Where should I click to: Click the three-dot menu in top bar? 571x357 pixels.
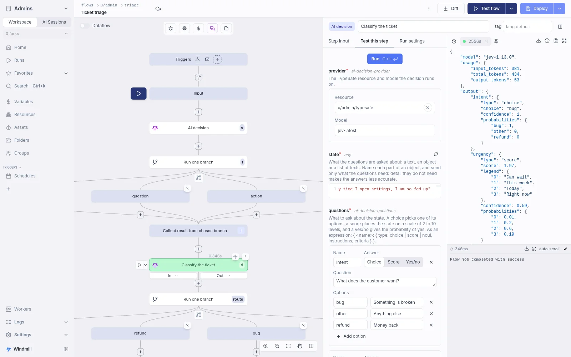coord(429,9)
